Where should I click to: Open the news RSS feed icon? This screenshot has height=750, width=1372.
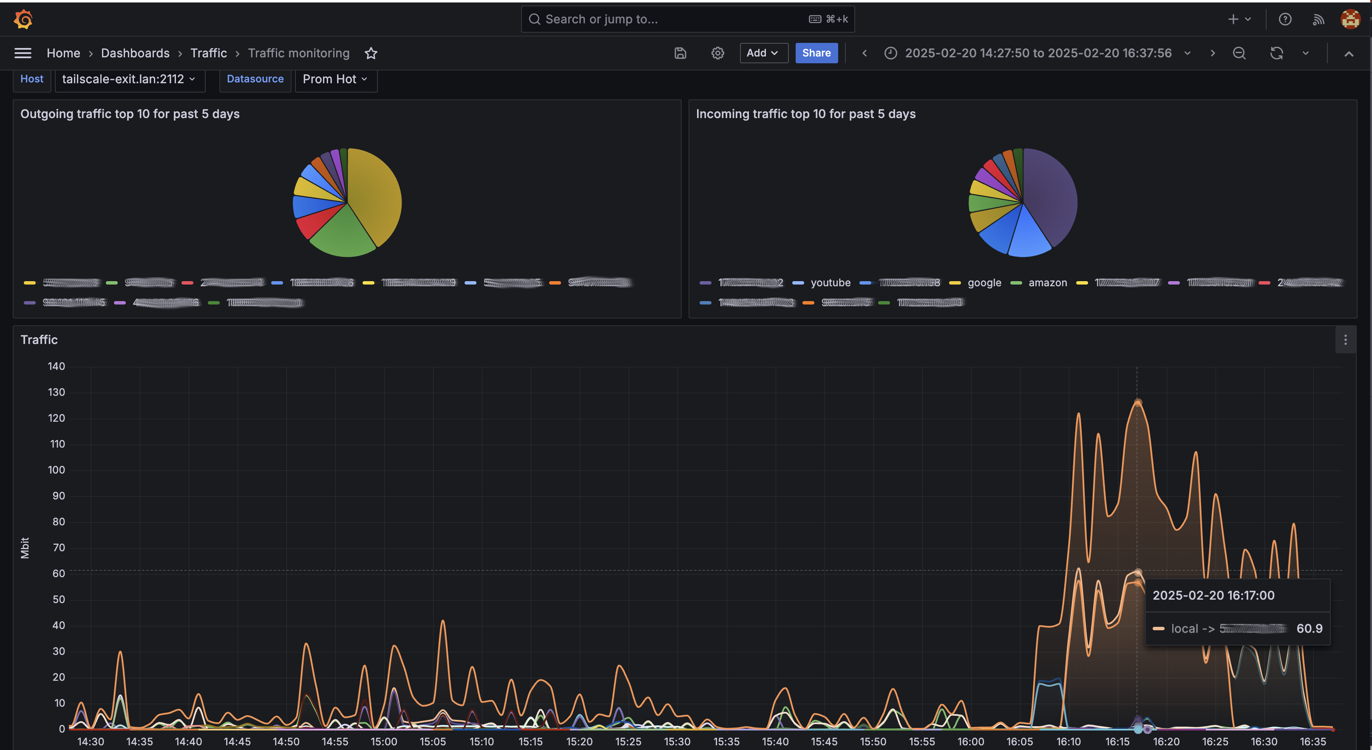coord(1318,19)
